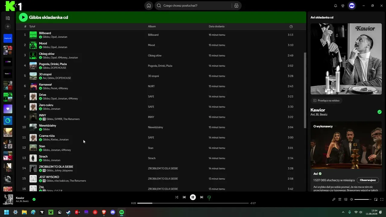Toggle saved checkmark in now playing bar
The width and height of the screenshot is (386, 217).
click(x=34, y=199)
